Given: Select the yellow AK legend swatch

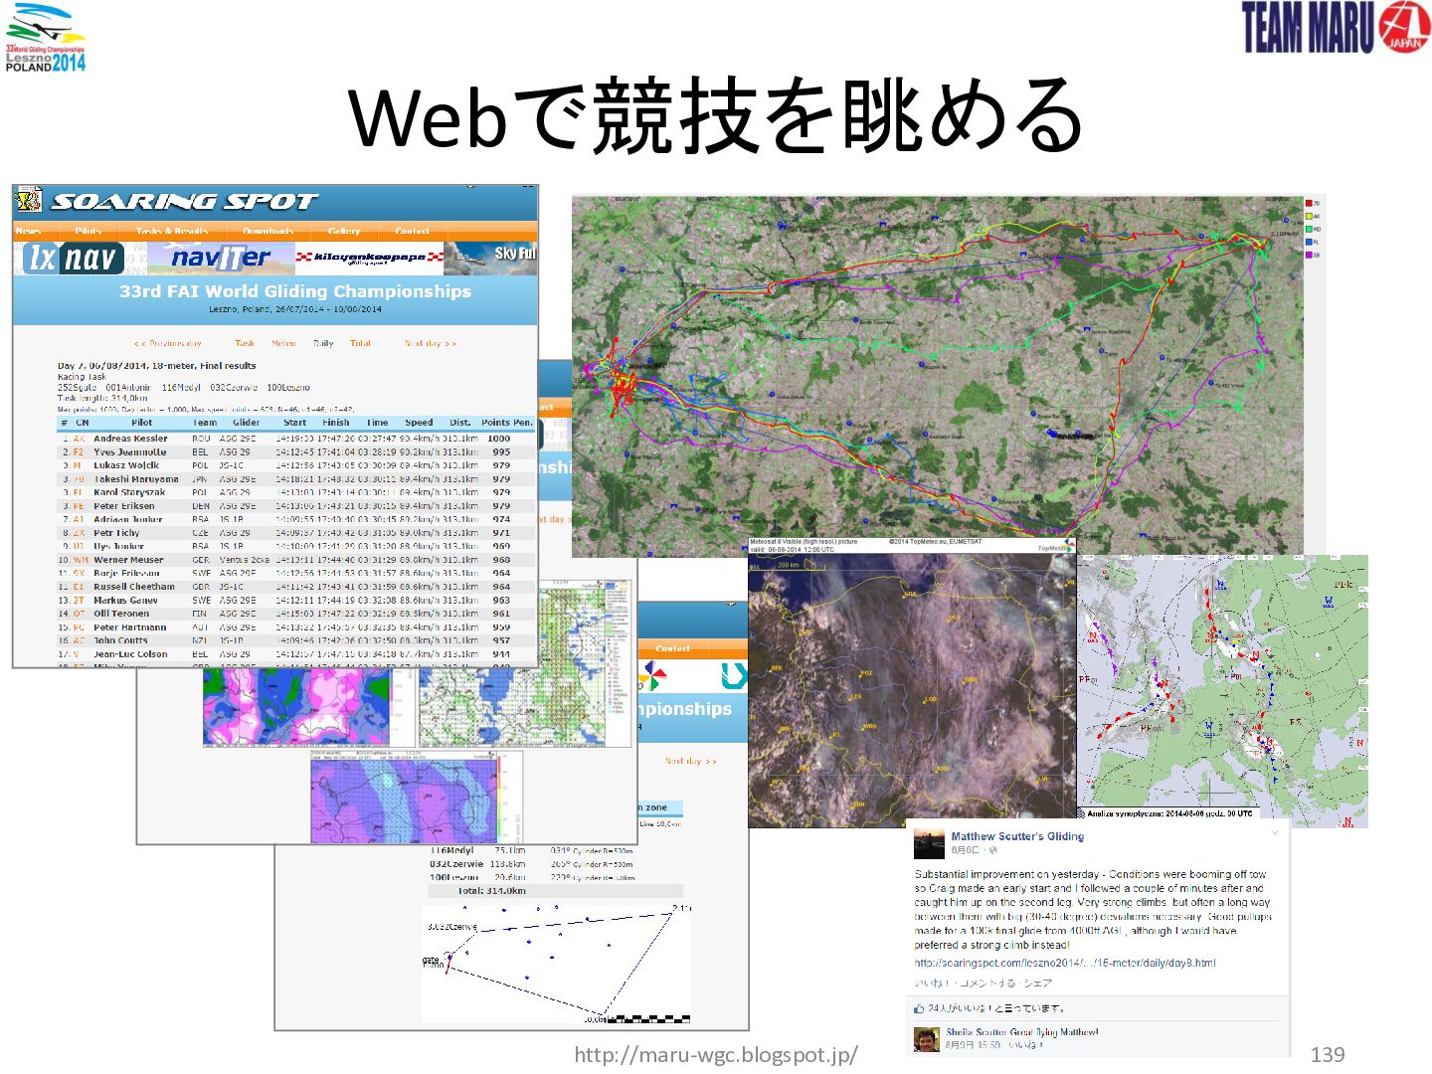Looking at the screenshot, I should pos(1309,217).
